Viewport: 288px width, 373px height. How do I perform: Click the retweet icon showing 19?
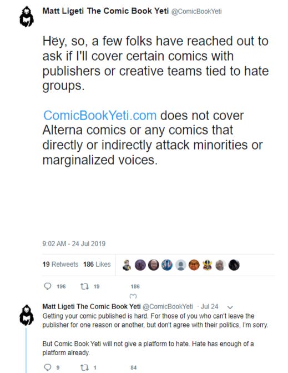84,286
